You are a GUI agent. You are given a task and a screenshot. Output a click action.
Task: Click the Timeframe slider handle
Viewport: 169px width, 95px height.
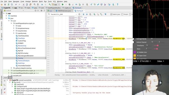[158, 45]
